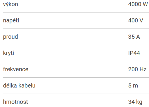The height and width of the screenshot is (107, 149).
Task: Click the napětí label
Action: click(11, 21)
